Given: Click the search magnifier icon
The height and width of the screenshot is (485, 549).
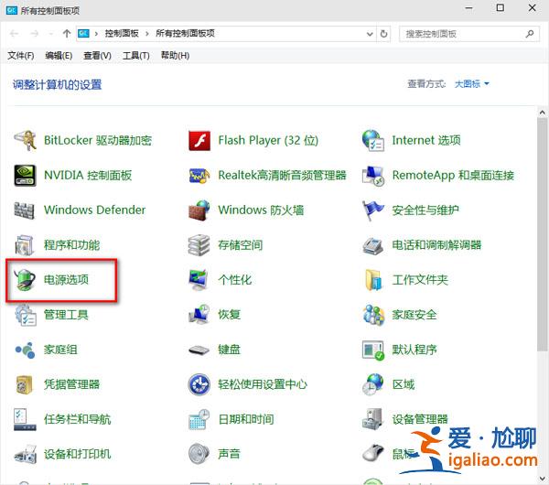Looking at the screenshot, I should 530,34.
